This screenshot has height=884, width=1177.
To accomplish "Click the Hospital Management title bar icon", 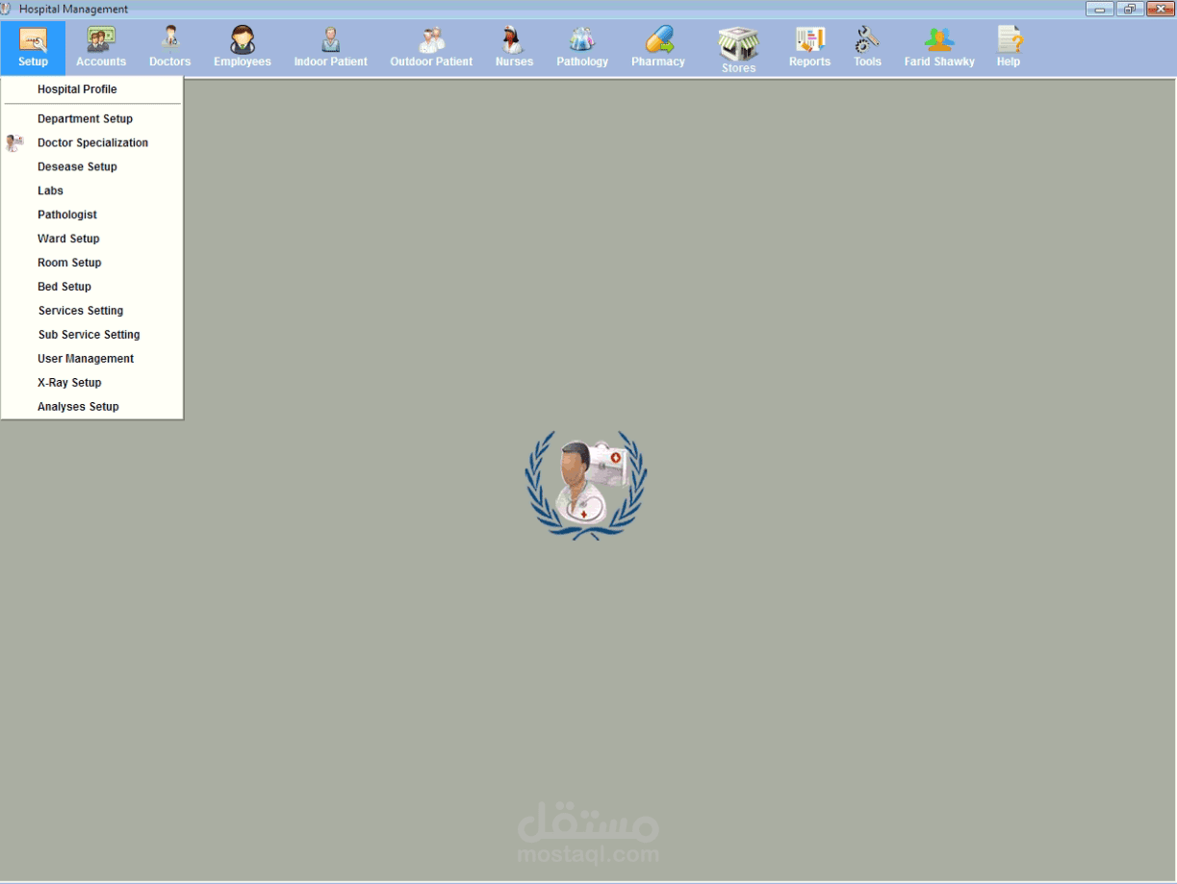I will pos(7,9).
